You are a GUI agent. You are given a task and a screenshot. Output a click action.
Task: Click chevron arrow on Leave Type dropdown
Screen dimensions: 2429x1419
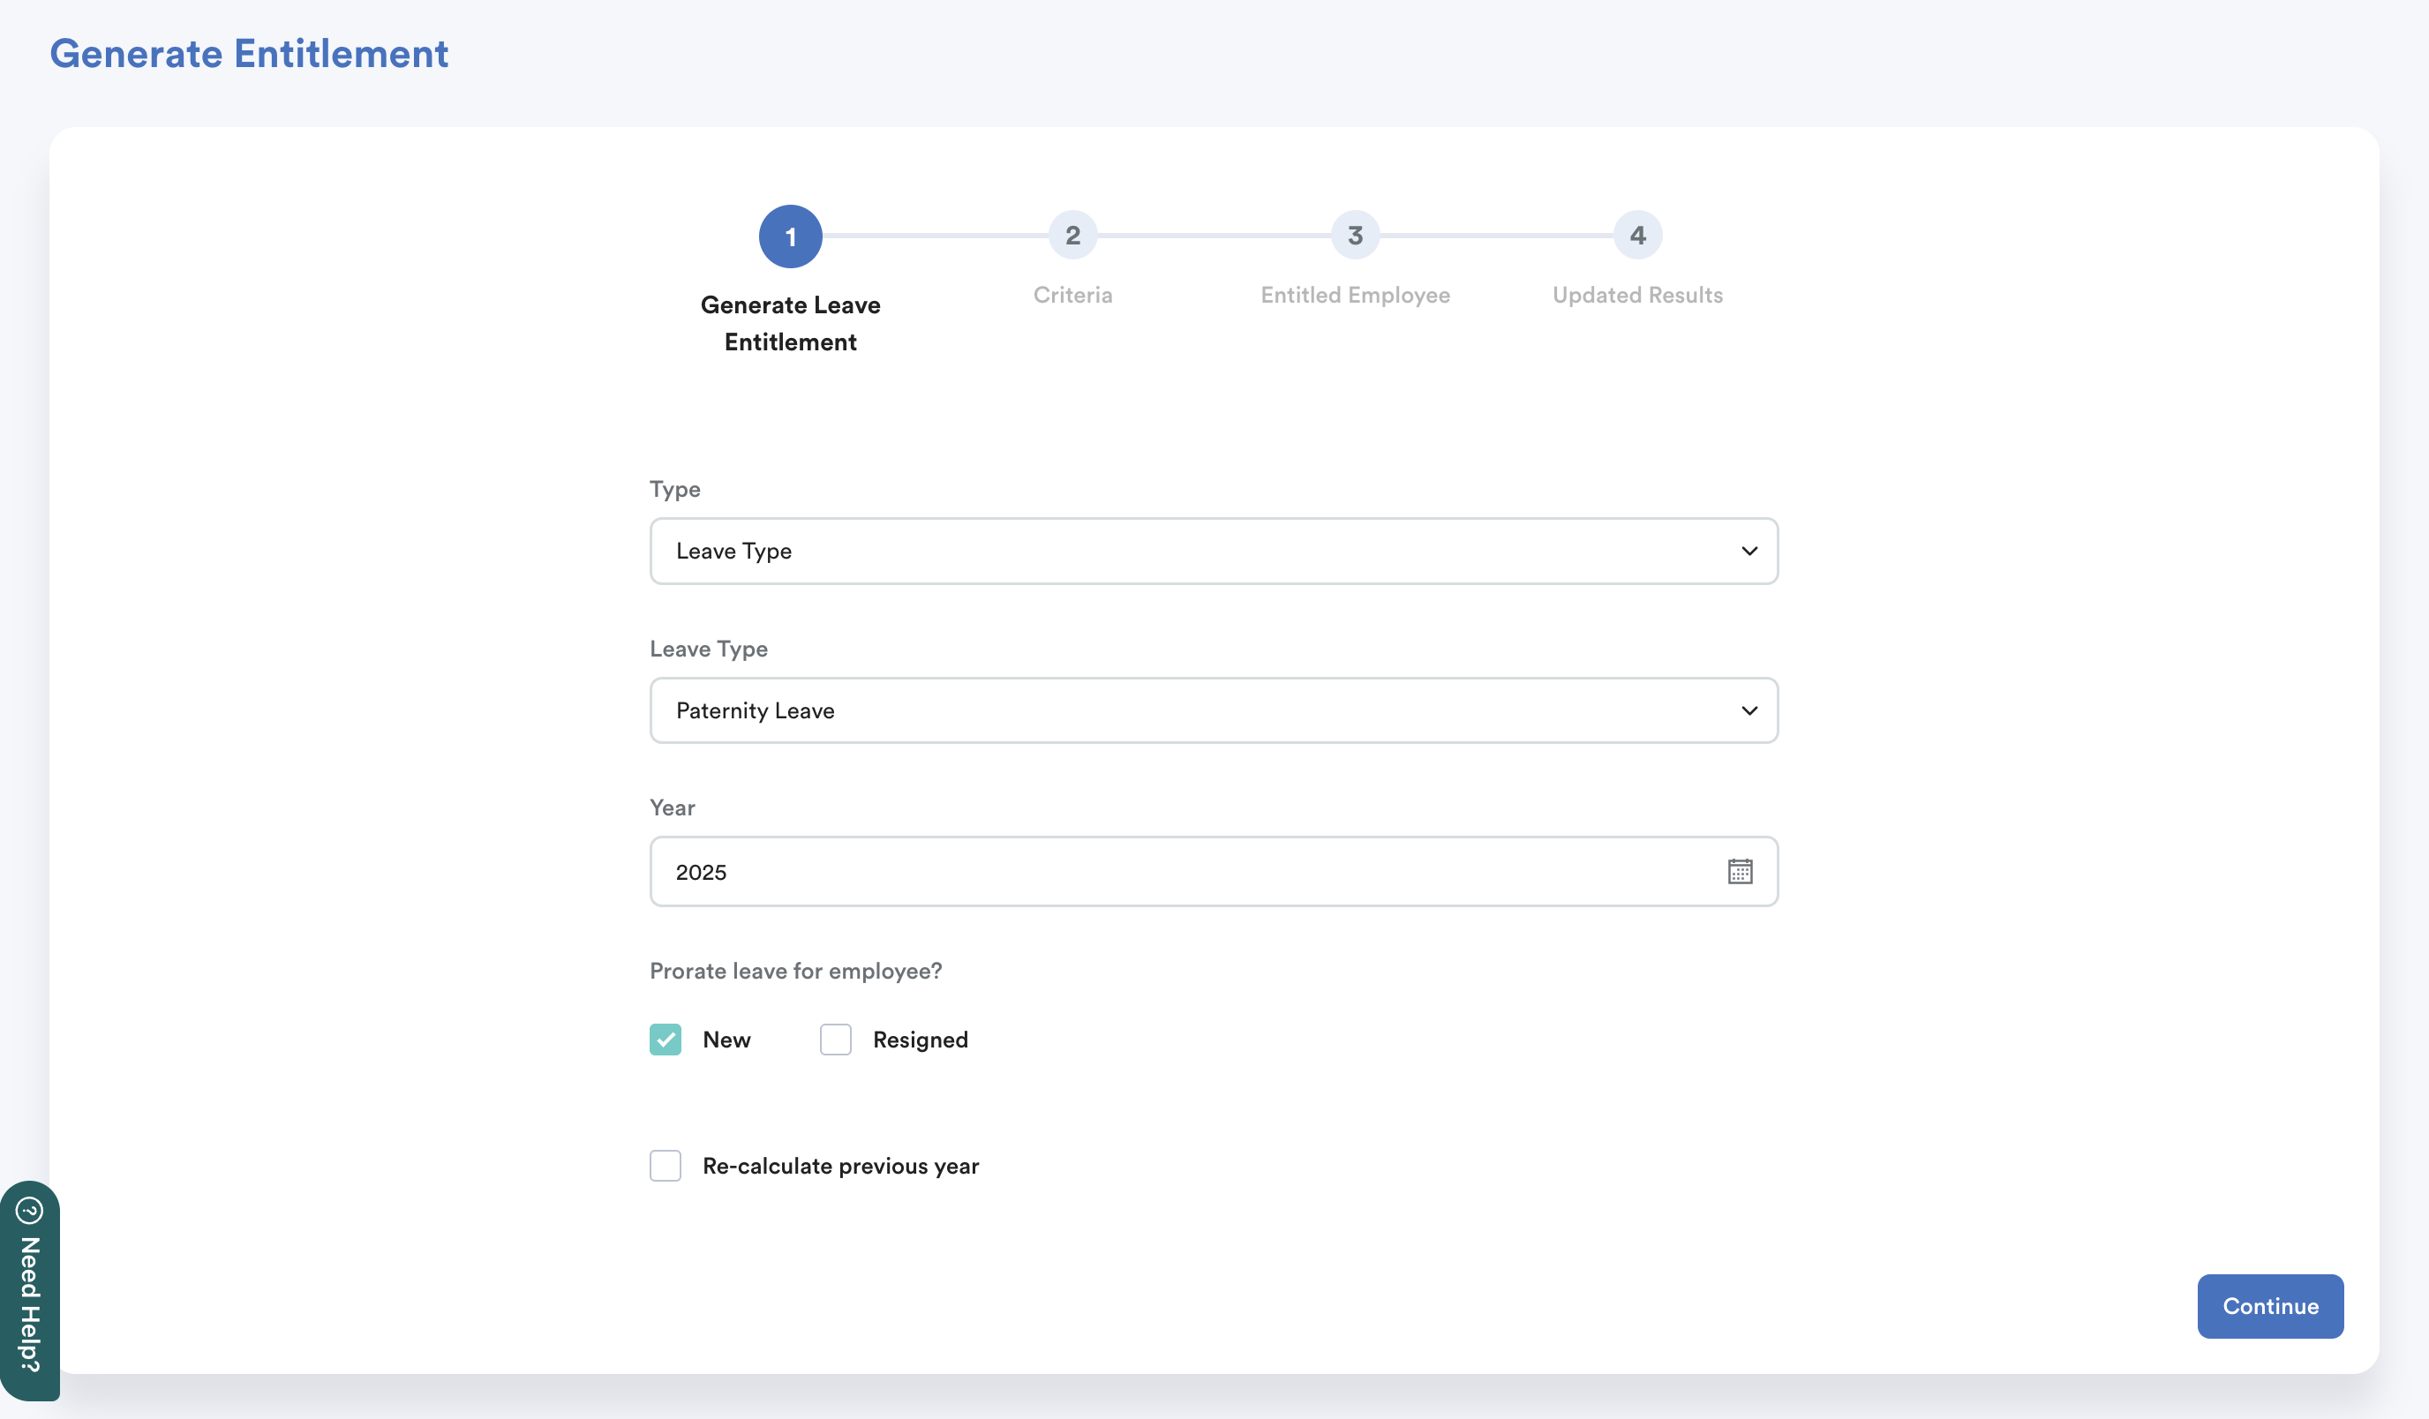click(x=1748, y=710)
